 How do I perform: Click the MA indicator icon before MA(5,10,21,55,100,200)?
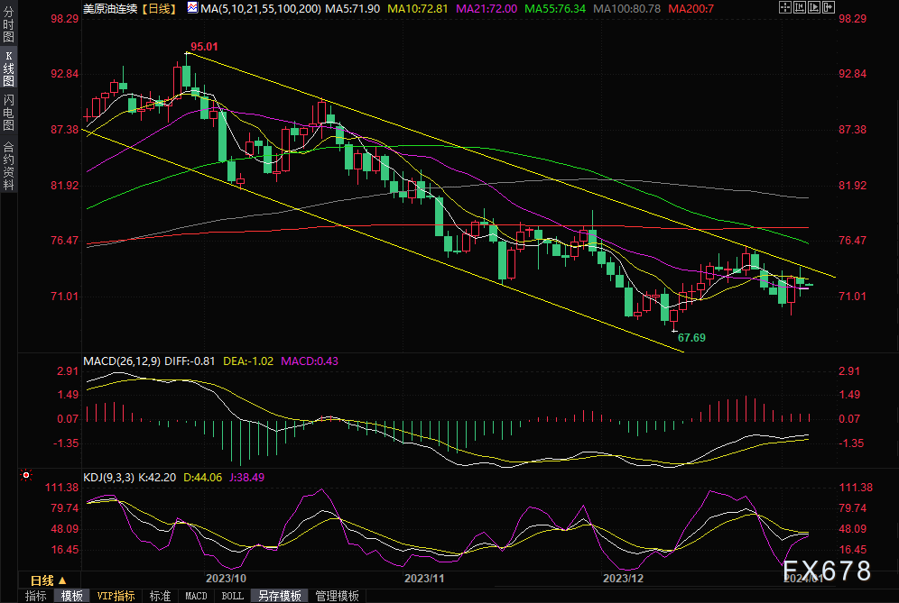(192, 8)
